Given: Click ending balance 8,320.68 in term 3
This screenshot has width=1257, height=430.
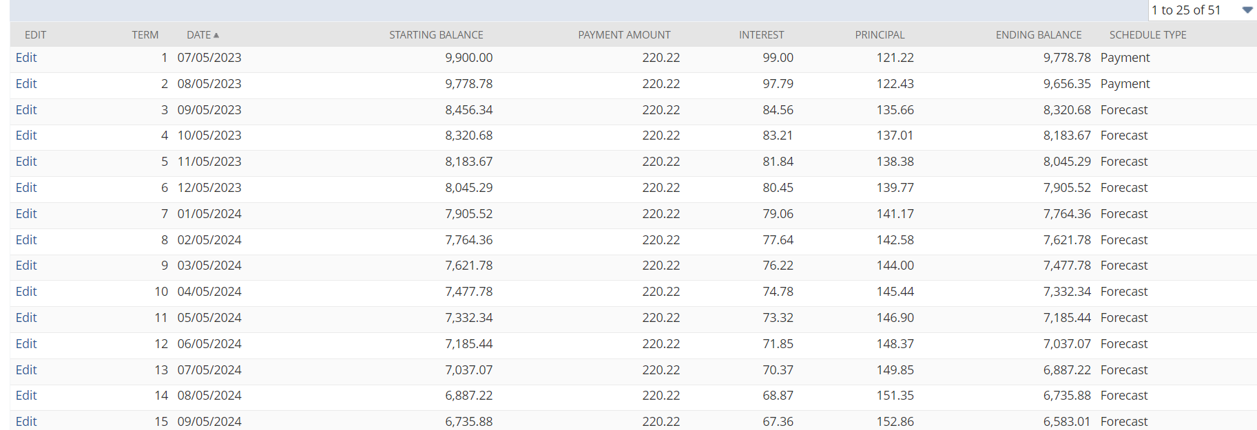Looking at the screenshot, I should [1067, 110].
